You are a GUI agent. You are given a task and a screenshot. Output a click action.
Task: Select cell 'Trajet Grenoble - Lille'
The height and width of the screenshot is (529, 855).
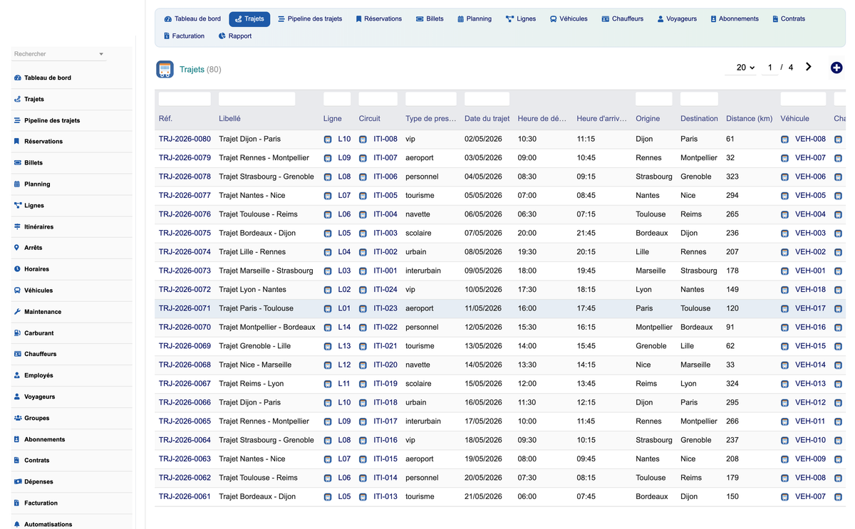(x=254, y=346)
